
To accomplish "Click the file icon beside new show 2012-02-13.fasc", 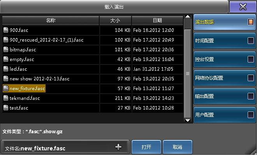I will click(6, 78).
